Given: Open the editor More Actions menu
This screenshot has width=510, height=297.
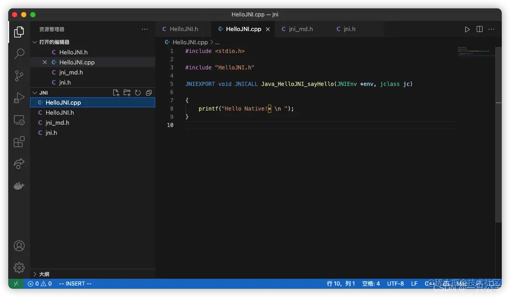Looking at the screenshot, I should click(x=491, y=29).
